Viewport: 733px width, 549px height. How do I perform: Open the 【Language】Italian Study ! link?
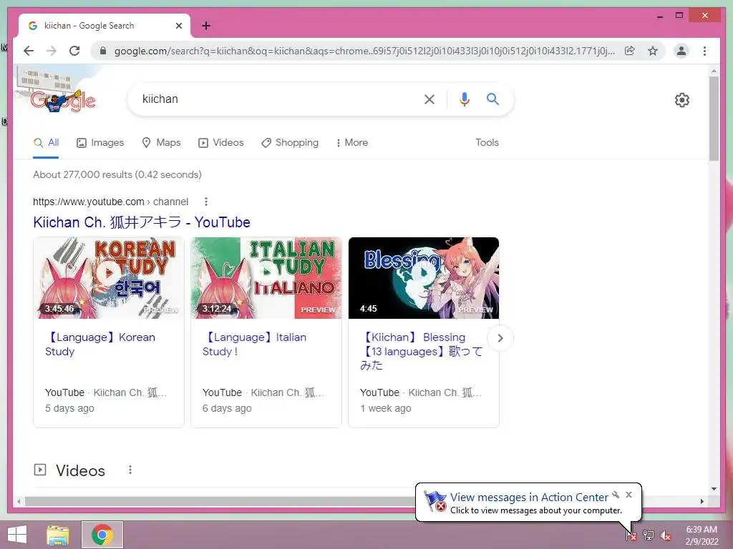(x=254, y=344)
